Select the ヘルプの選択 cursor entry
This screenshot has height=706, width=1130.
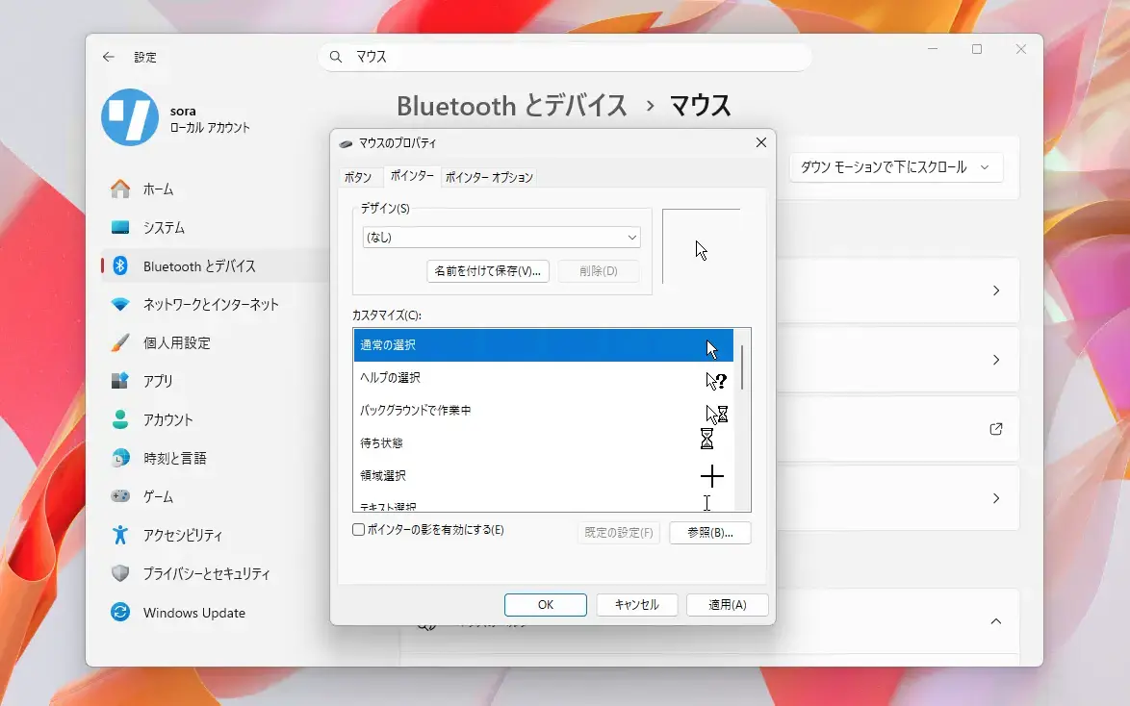(x=544, y=377)
